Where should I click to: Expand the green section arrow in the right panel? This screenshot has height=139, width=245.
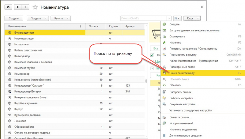tap(152, 68)
